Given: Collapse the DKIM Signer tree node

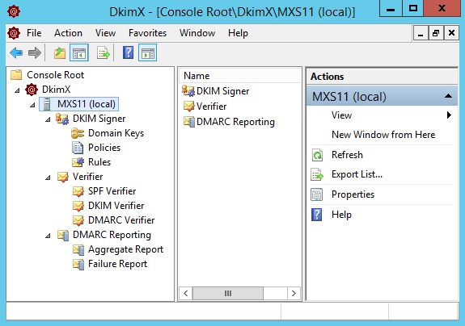Looking at the screenshot, I should (48, 119).
